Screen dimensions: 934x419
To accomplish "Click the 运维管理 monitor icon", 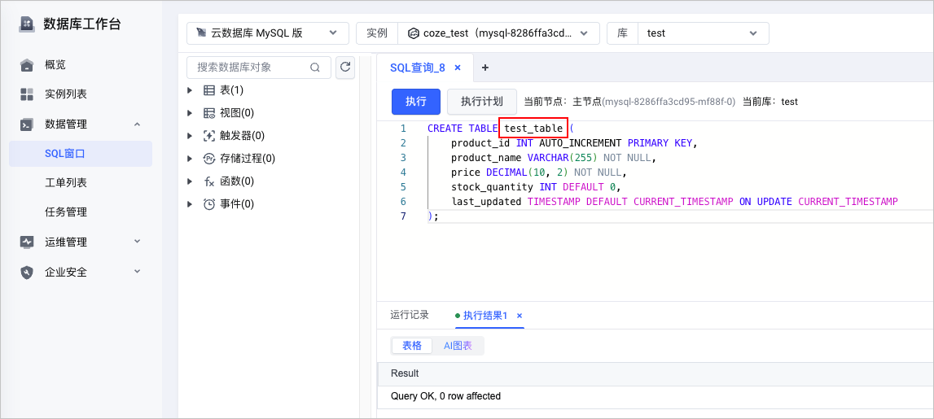I will (x=27, y=242).
